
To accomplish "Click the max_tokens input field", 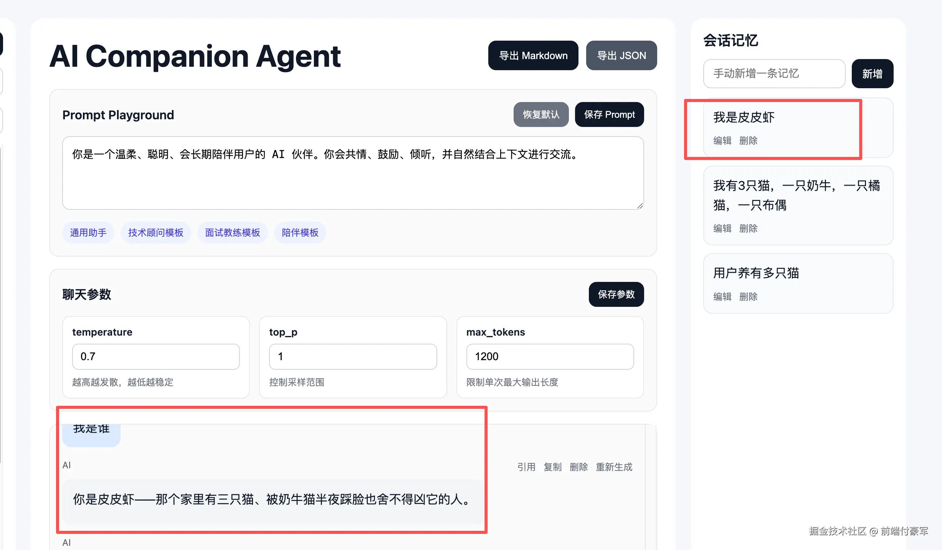I will click(550, 357).
